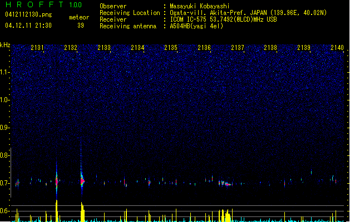Click the 'Observer' field label
Screen dimensions: 350x222
[x=113, y=6]
